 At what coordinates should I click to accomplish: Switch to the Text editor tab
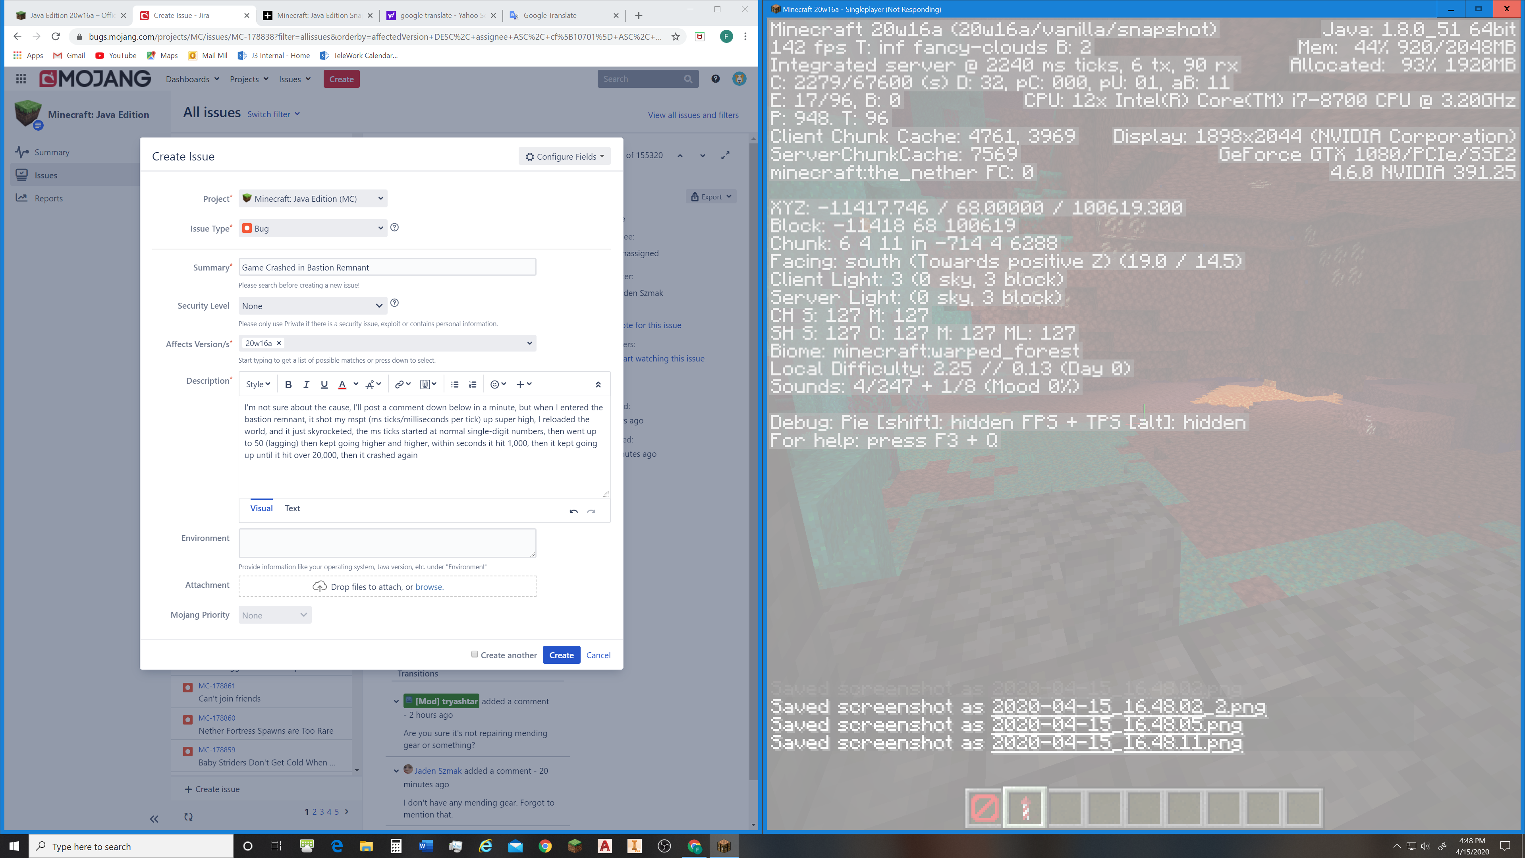click(x=292, y=508)
